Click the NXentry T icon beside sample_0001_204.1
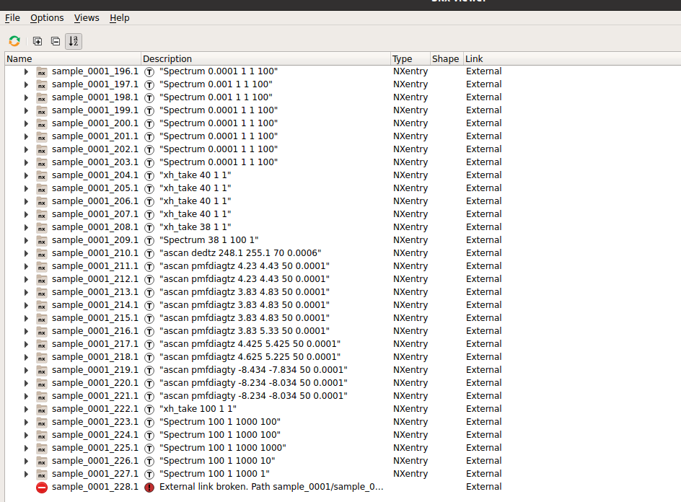 [x=149, y=175]
